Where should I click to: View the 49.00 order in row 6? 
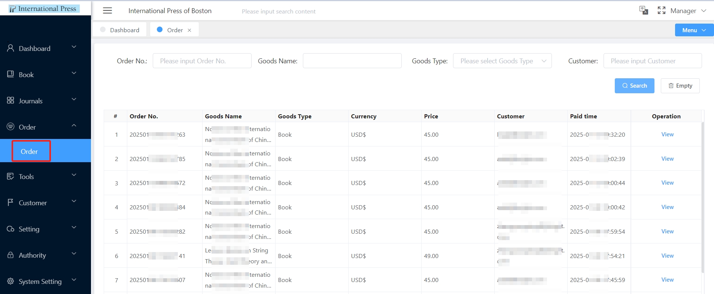[667, 256]
